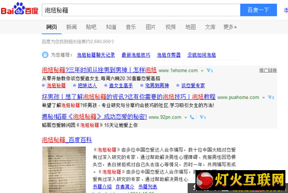Open the 更多» menu

coord(230,27)
